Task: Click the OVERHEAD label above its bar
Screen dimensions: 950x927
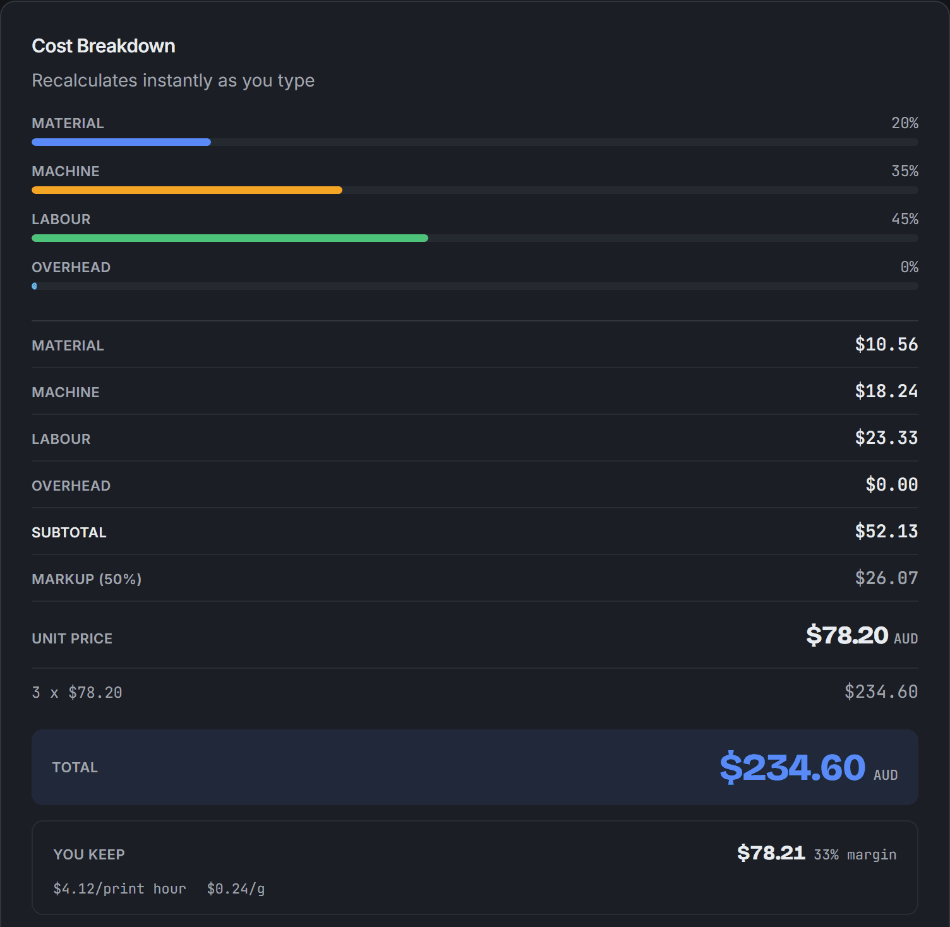Action: point(71,267)
